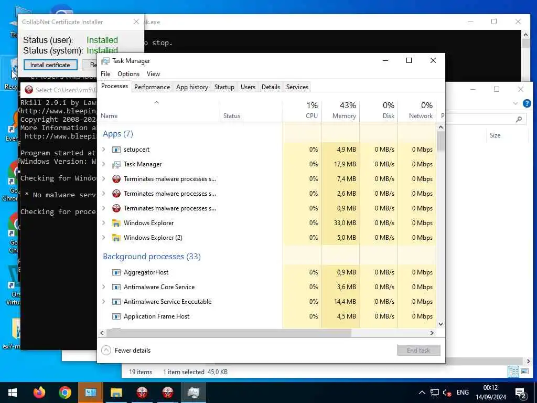The height and width of the screenshot is (403, 537).
Task: Click the Antimalware Service Executable icon
Action: pyautogui.click(x=116, y=302)
